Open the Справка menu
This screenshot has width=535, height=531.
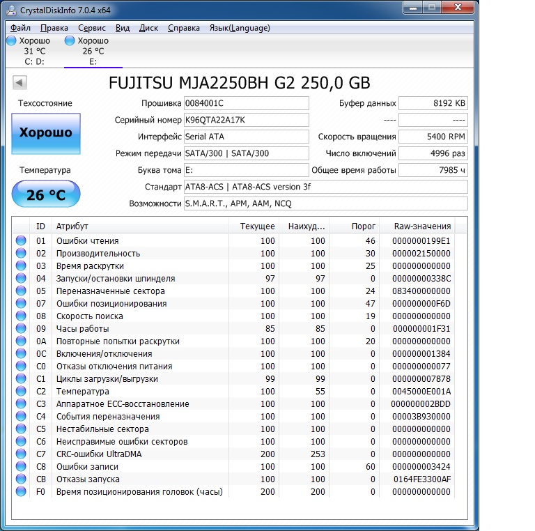click(184, 28)
